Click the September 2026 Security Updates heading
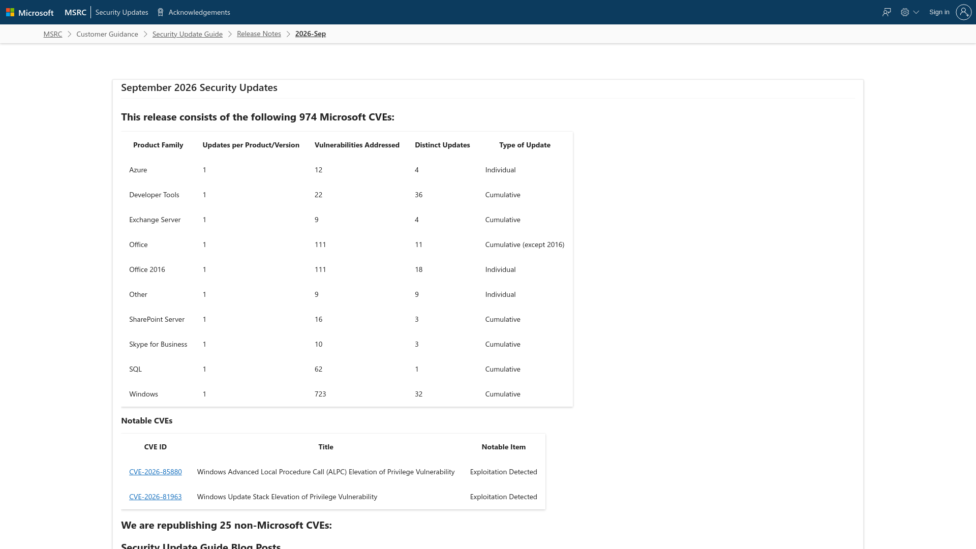The image size is (976, 549). (x=199, y=87)
